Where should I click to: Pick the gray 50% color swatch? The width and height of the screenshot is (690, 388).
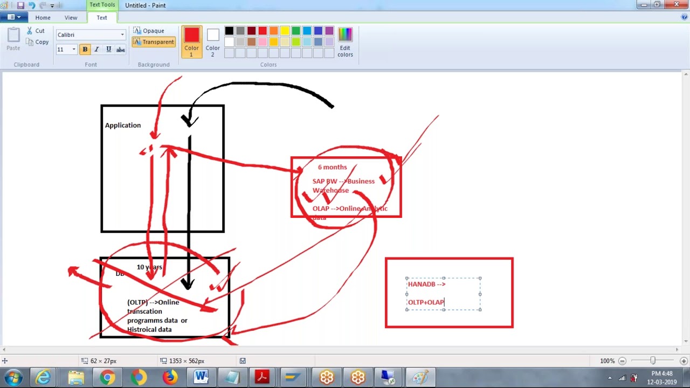(x=240, y=31)
